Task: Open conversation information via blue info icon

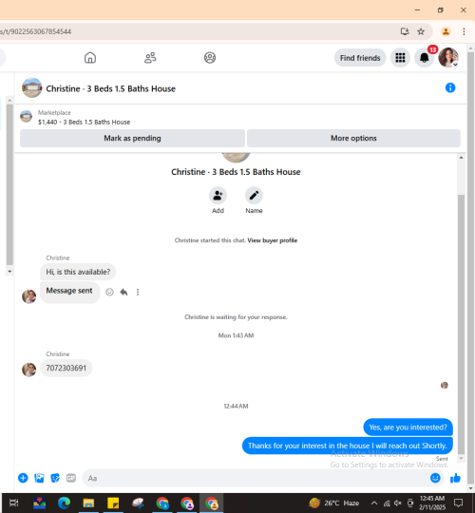Action: pos(450,87)
